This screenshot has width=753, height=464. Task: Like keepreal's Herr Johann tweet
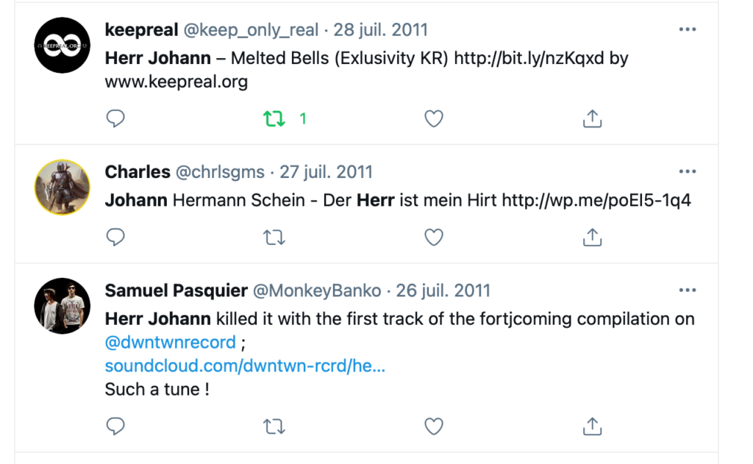(434, 118)
